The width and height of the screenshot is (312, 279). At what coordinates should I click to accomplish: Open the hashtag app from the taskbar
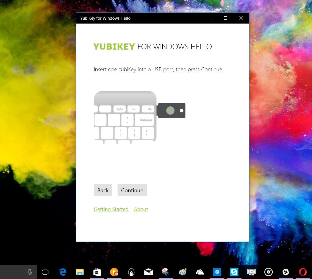tap(286, 272)
